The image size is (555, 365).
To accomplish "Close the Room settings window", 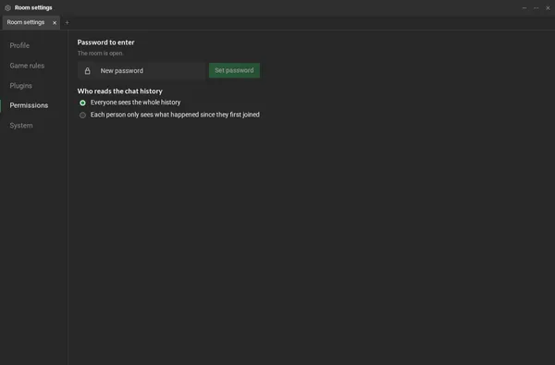I will pos(548,7).
